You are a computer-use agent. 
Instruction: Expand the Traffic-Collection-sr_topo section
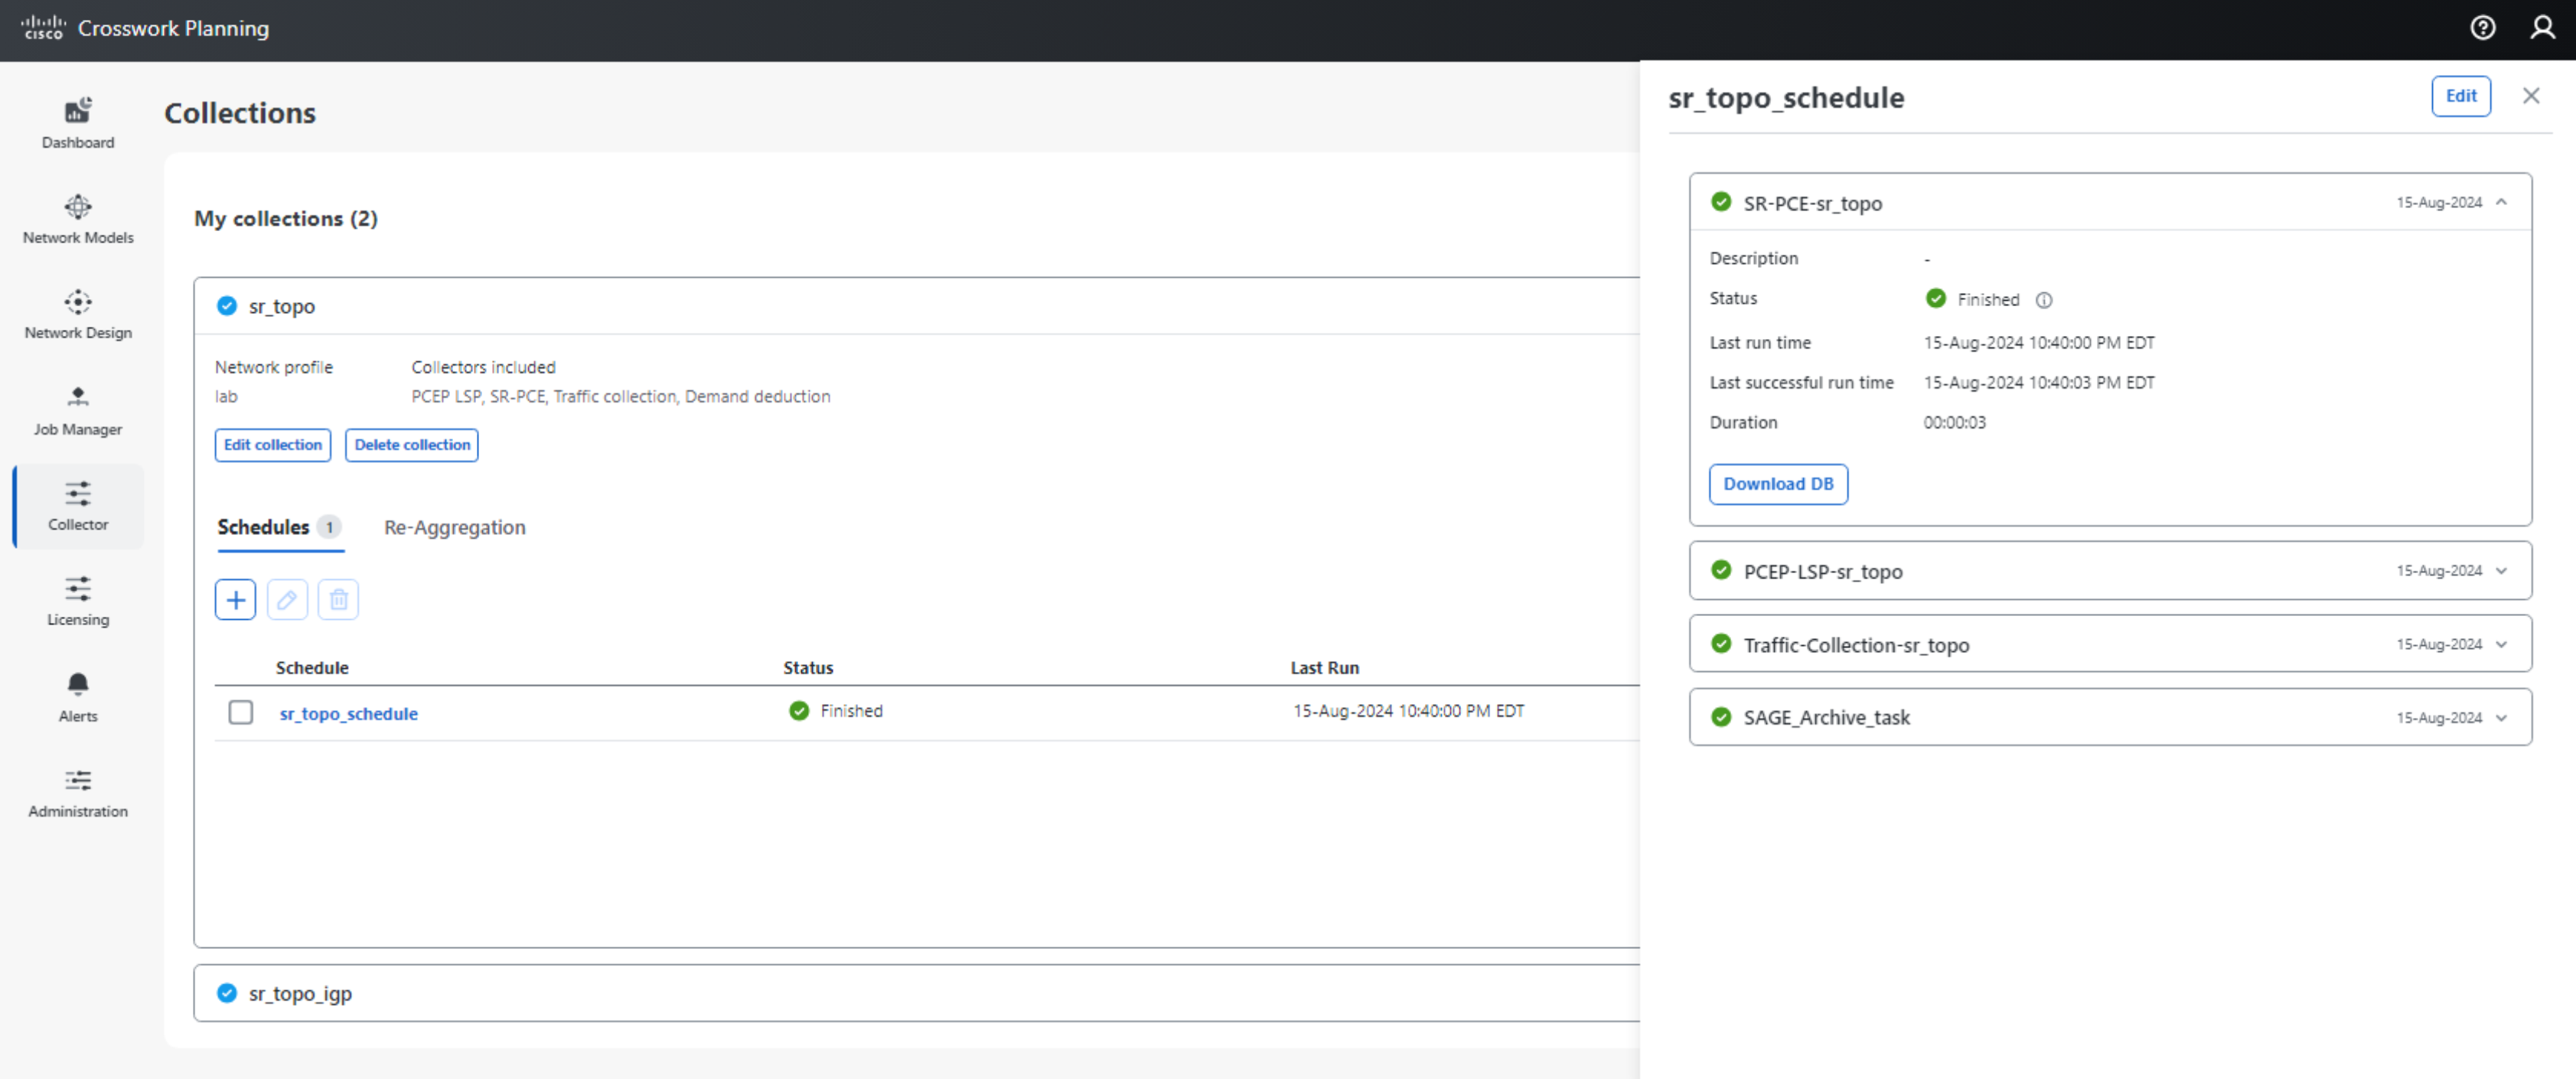pos(2501,644)
